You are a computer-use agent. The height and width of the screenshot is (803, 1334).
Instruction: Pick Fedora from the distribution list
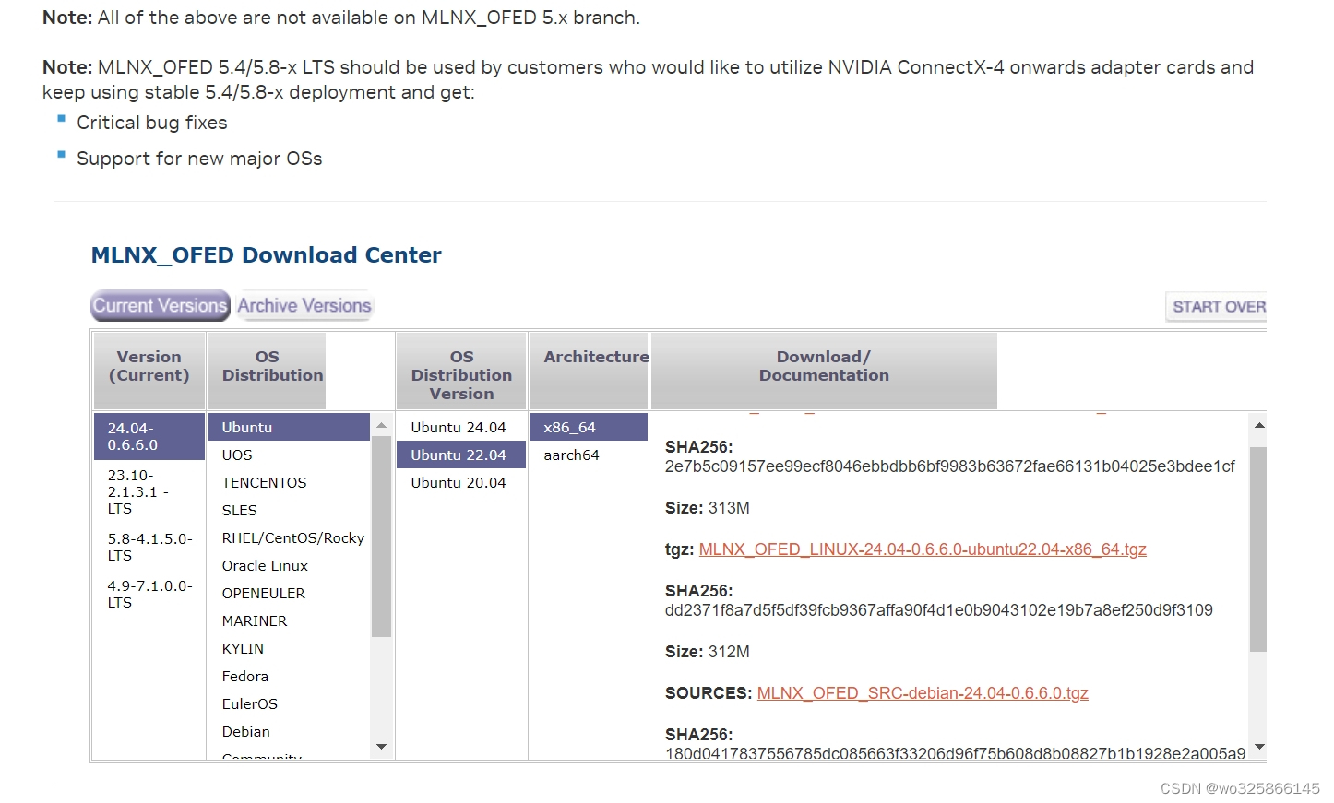pyautogui.click(x=244, y=676)
